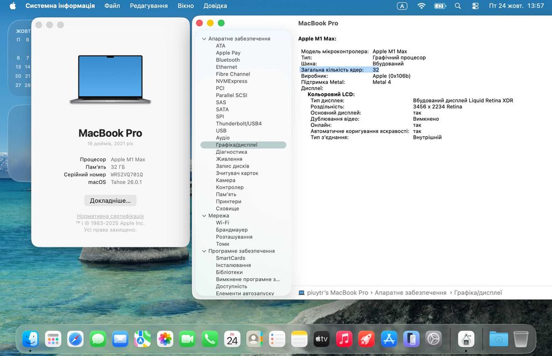Select 'Bluetooth' in sidebar
552x356 pixels.
[228, 60]
